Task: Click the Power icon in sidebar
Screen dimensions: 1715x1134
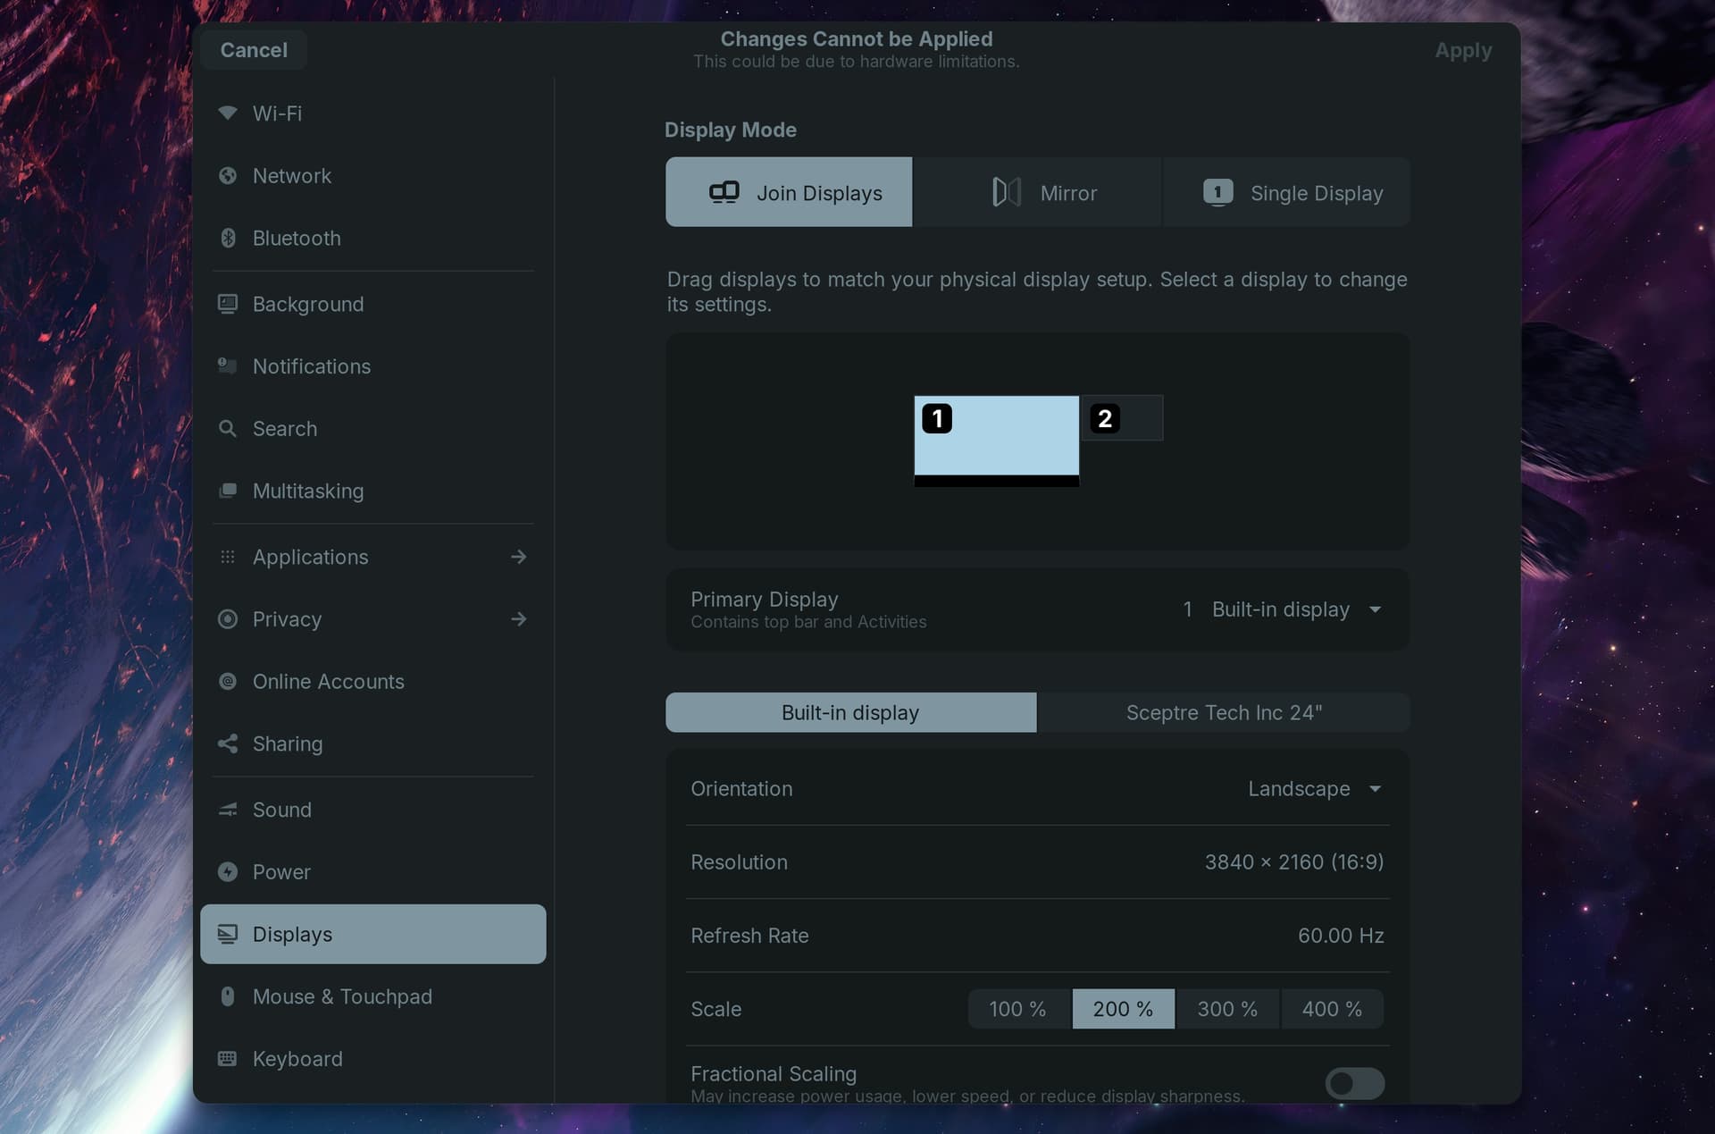Action: point(228,871)
